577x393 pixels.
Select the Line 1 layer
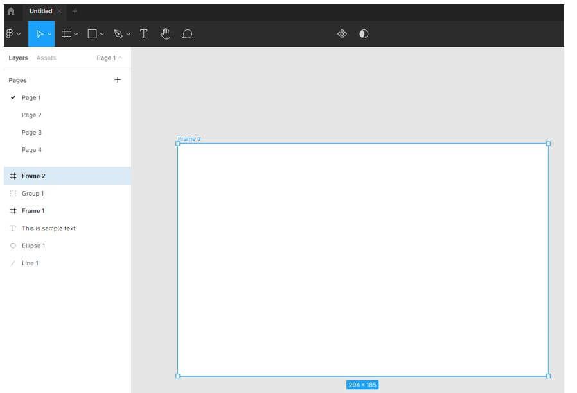(67, 263)
